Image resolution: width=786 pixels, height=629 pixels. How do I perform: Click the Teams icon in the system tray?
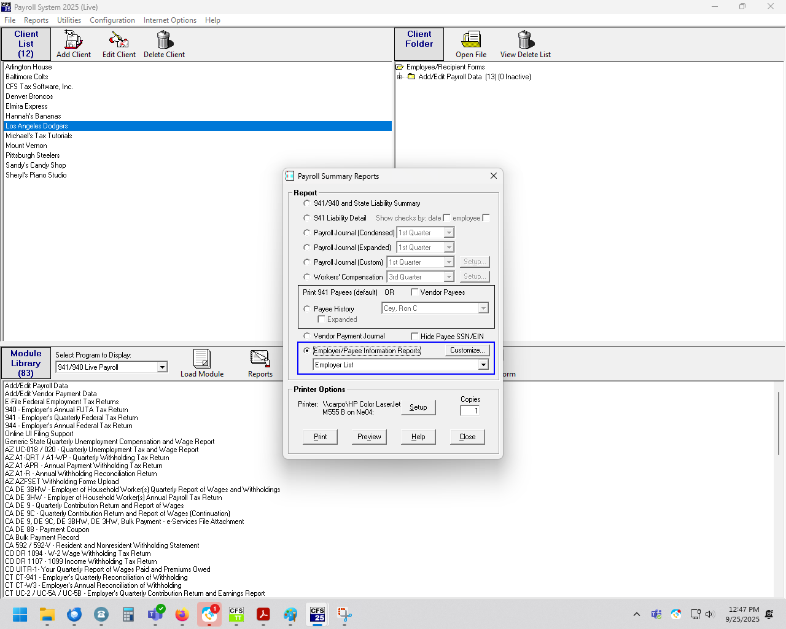[x=656, y=614]
